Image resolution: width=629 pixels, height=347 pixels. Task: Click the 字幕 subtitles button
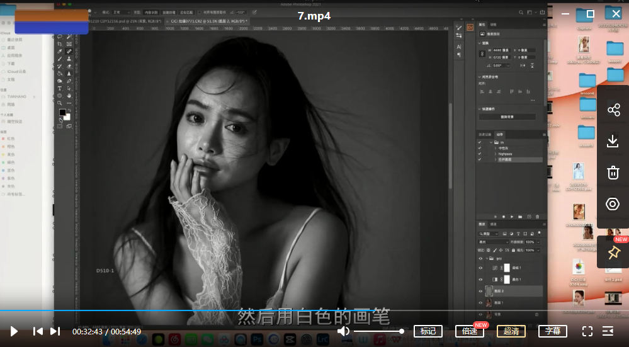[553, 331]
